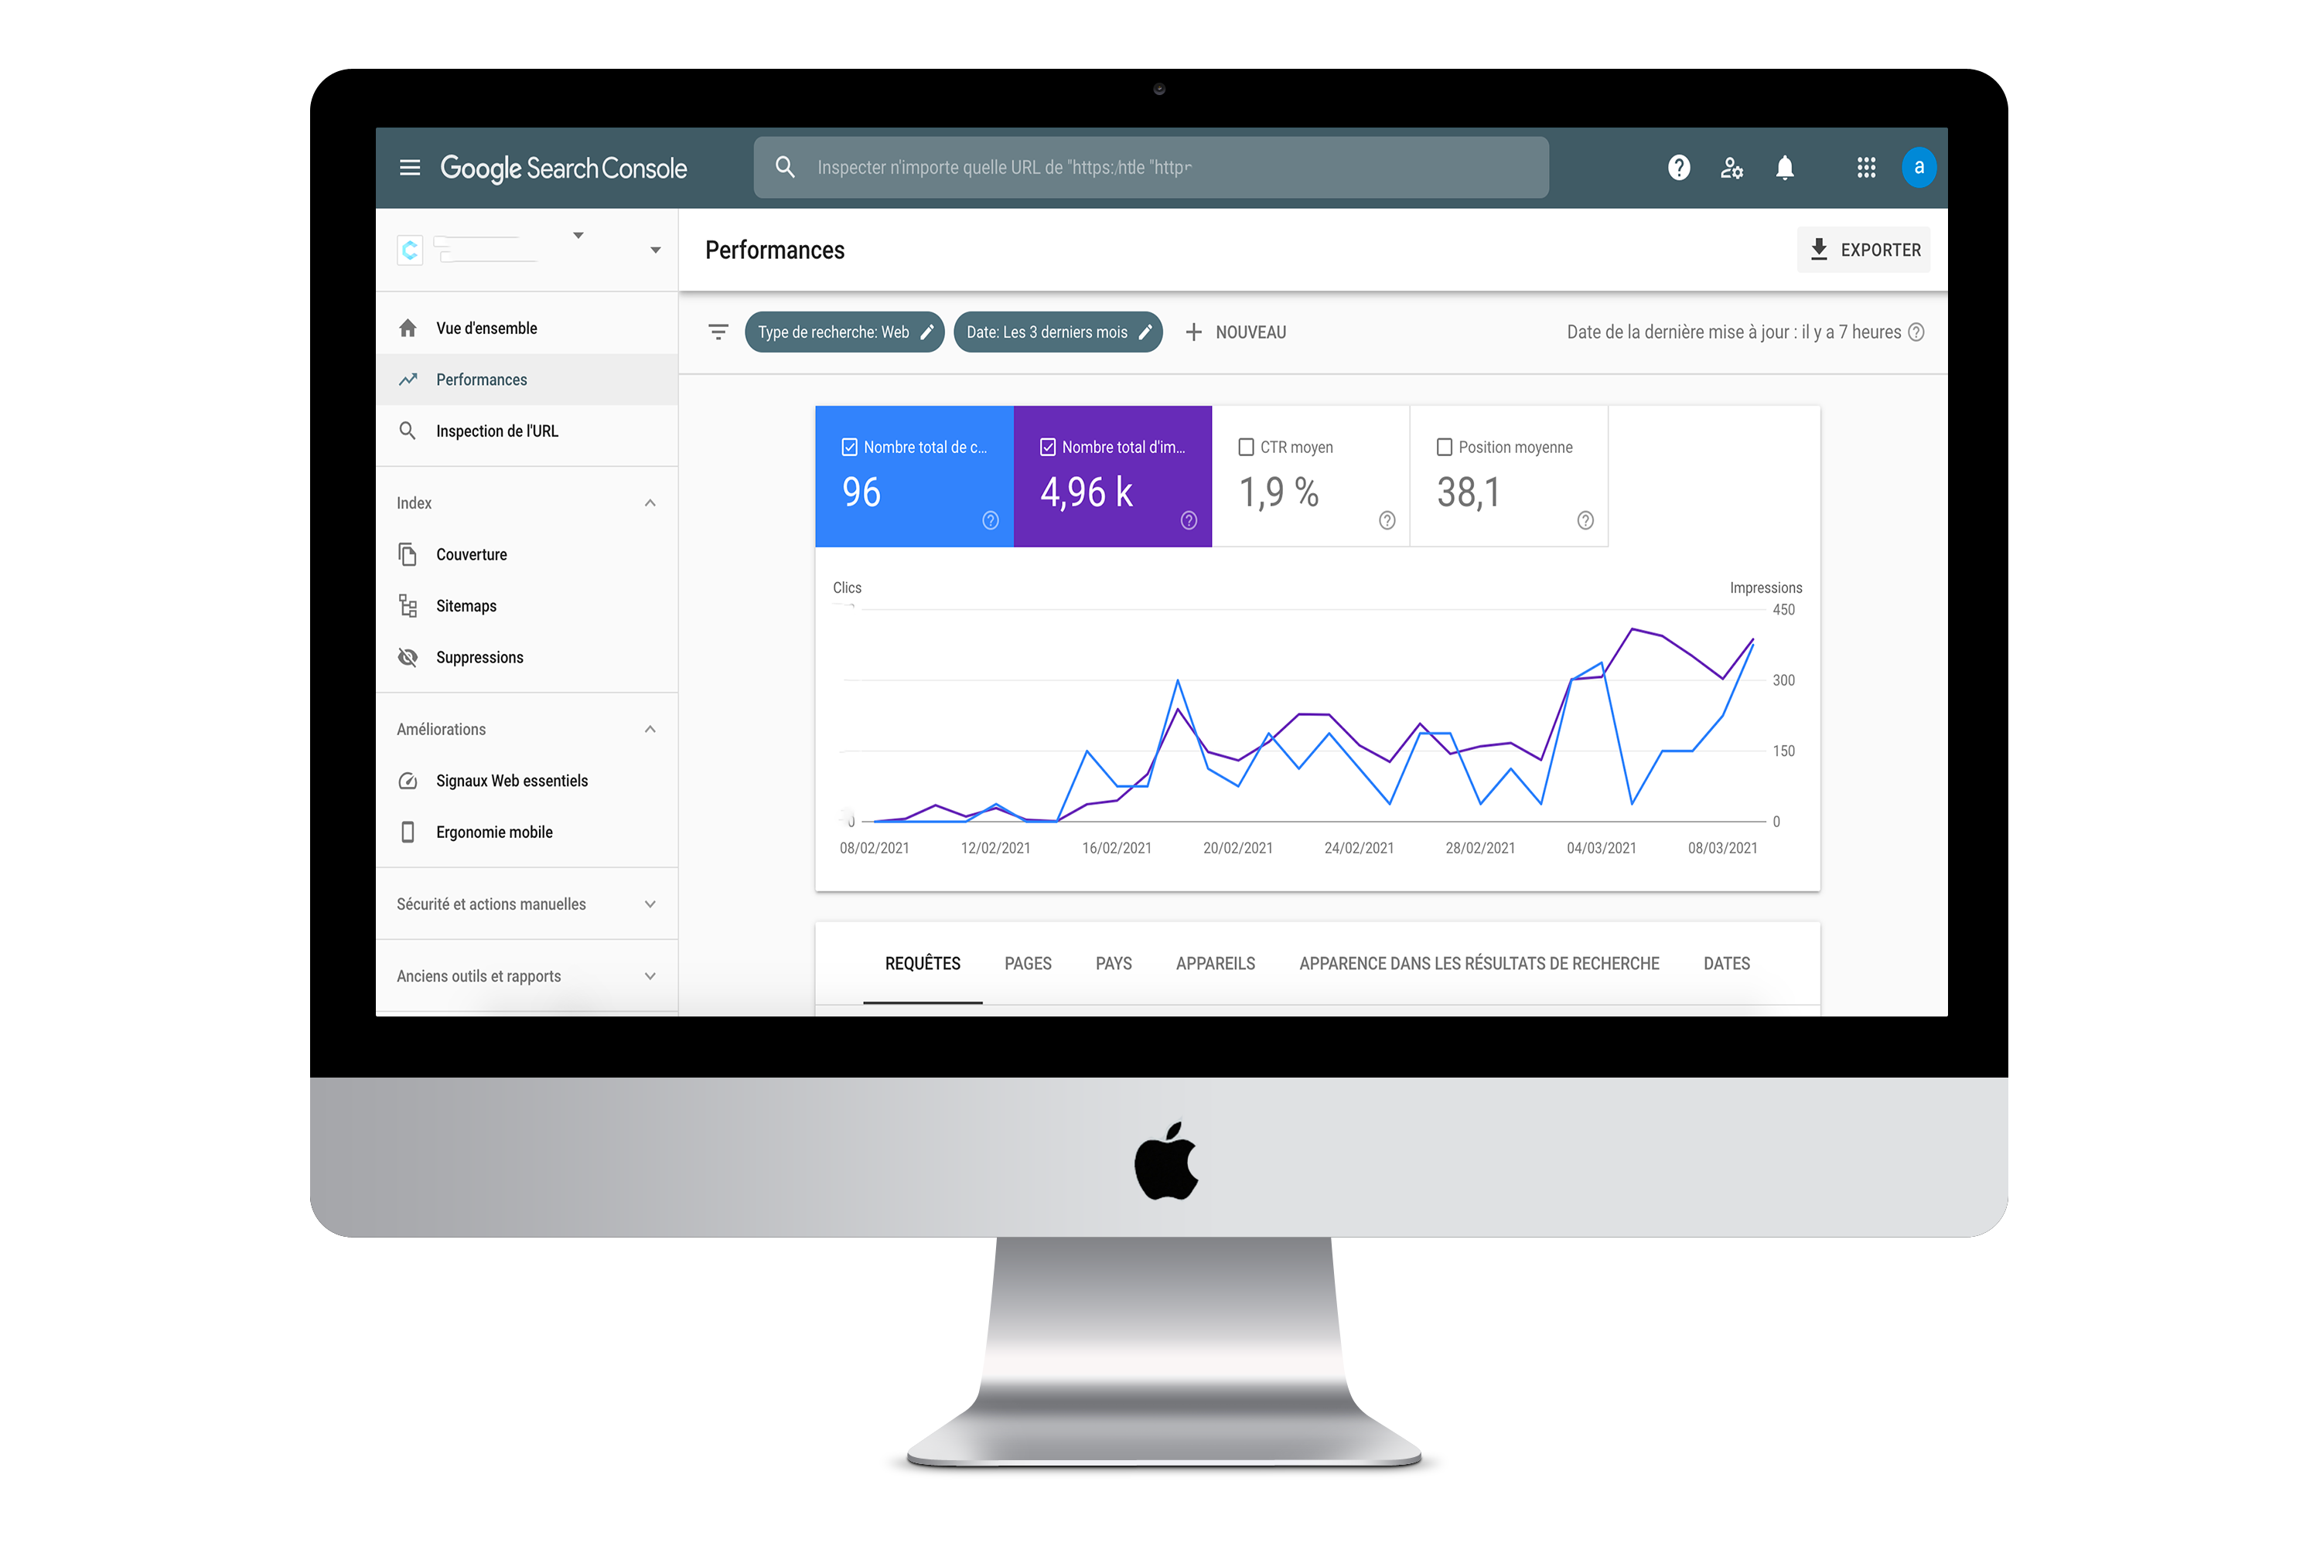This screenshot has height=1546, width=2320.
Task: Click the Signaux Web essentiels icon
Action: click(x=408, y=782)
